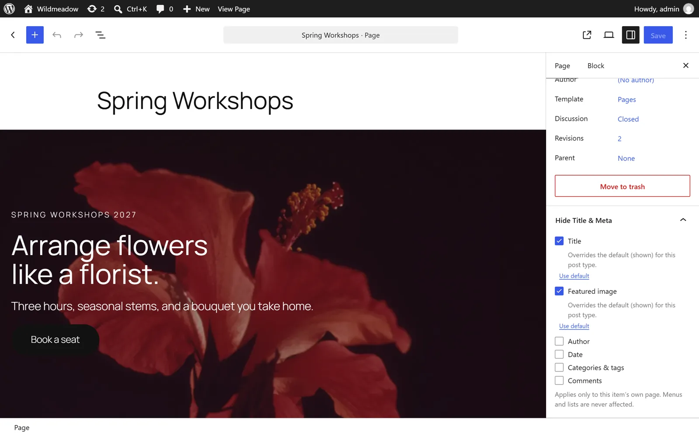The image size is (699, 436).
Task: Go back using the left chevron
Action: point(13,35)
